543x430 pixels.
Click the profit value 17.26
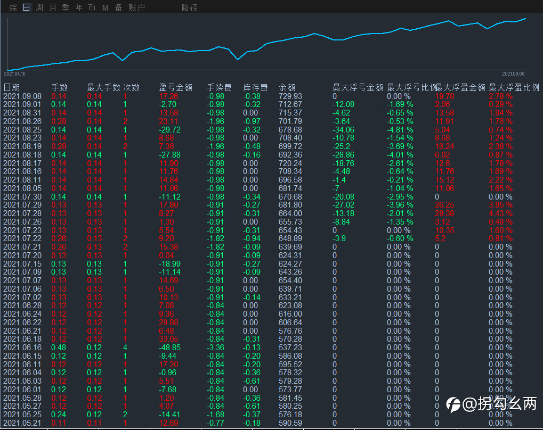[x=168, y=96]
